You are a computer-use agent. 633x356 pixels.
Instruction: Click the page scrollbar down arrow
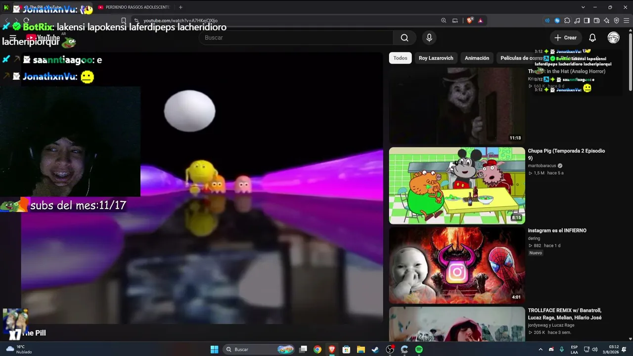click(x=630, y=339)
